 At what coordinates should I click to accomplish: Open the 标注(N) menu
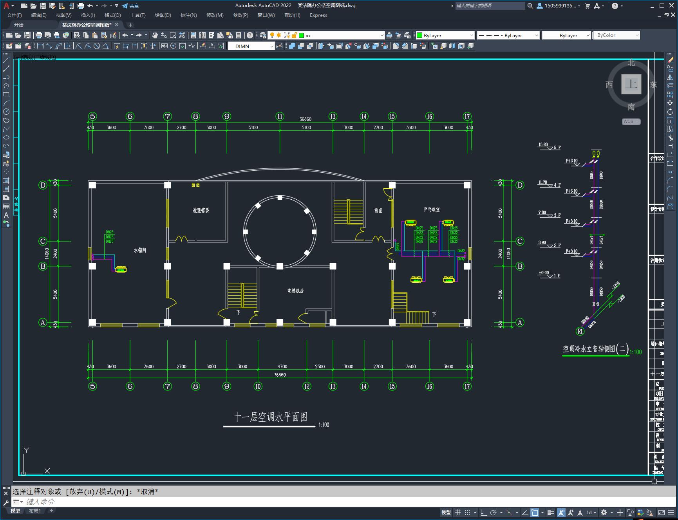tap(188, 15)
